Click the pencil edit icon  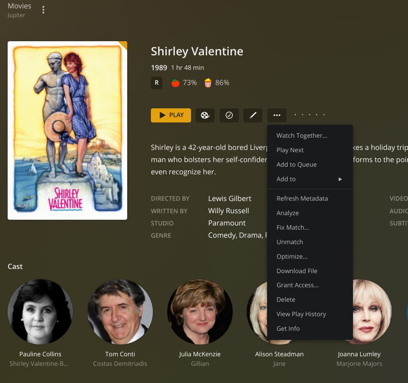coord(253,115)
